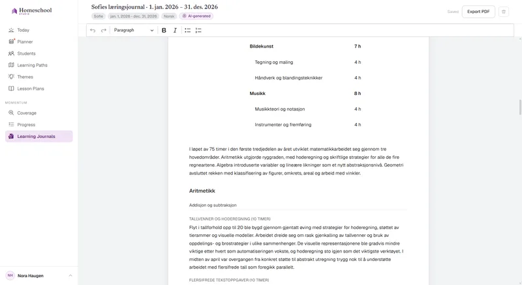Open the Students people icon
This screenshot has height=285, width=522.
[x=11, y=53]
